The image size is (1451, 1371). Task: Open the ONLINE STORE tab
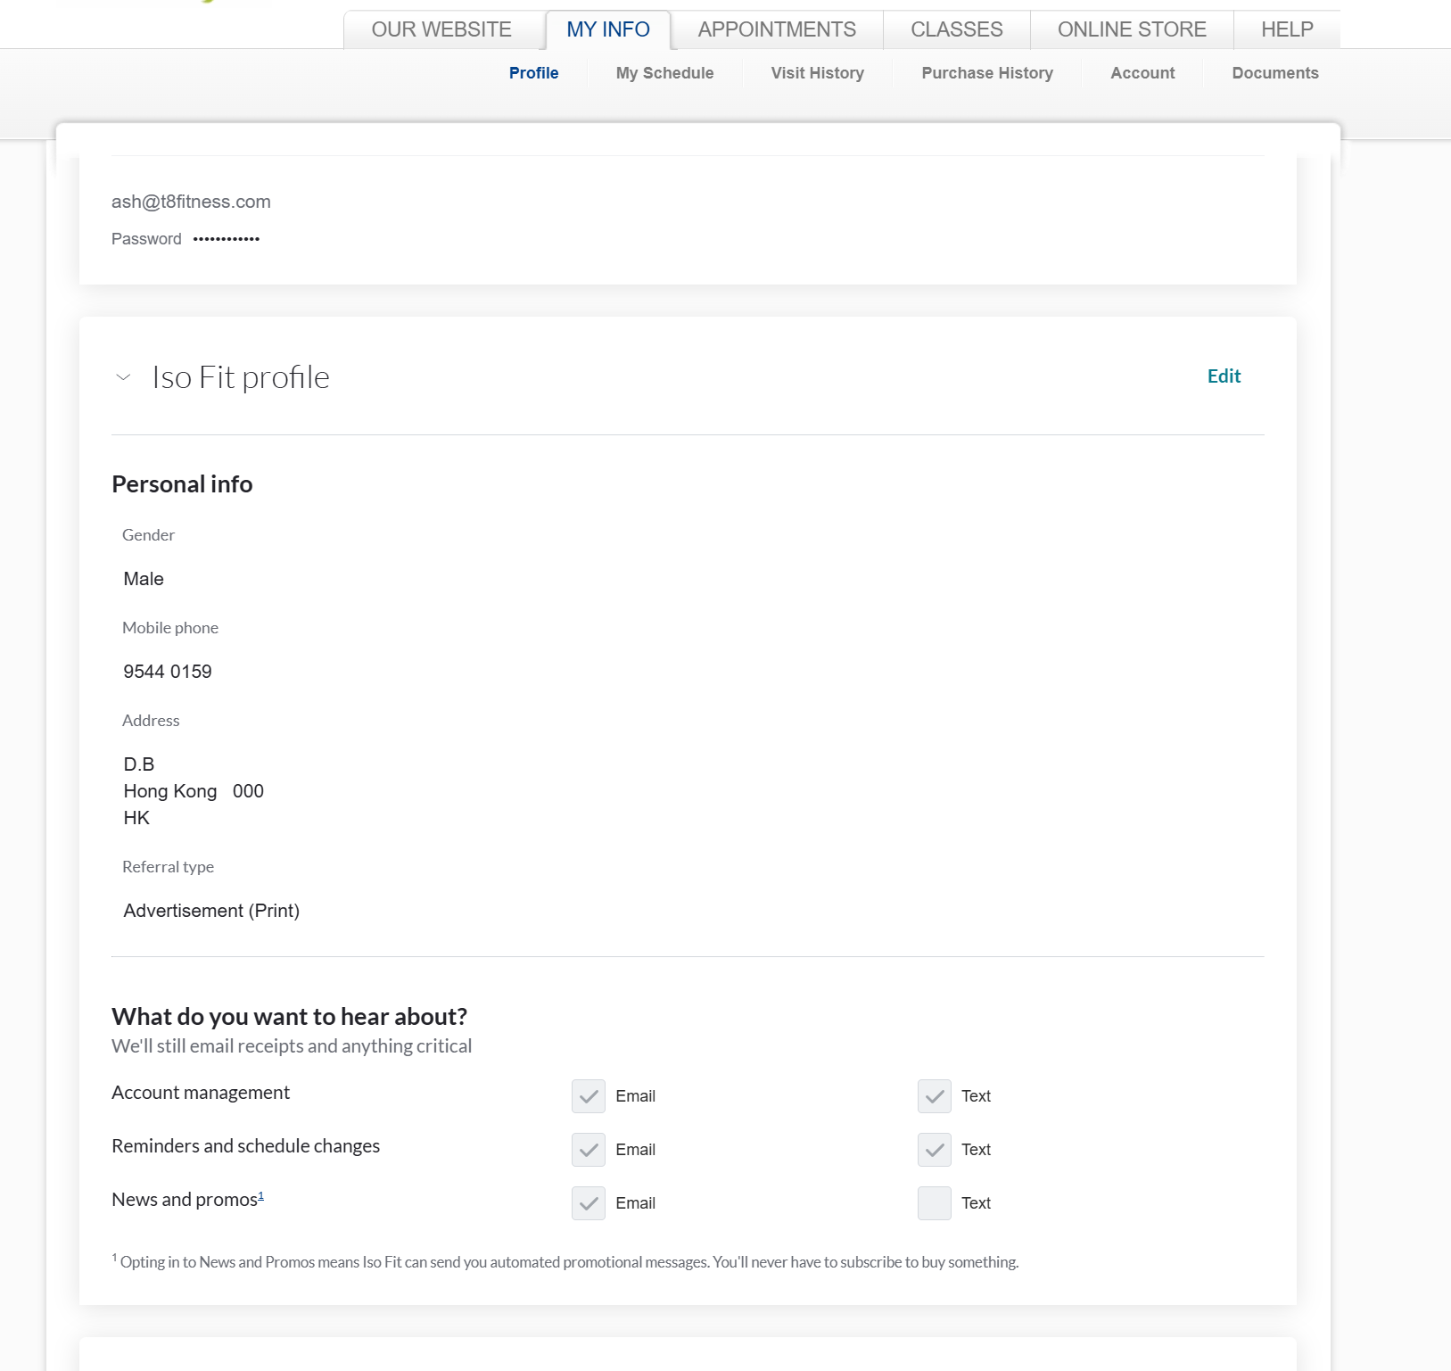tap(1132, 29)
